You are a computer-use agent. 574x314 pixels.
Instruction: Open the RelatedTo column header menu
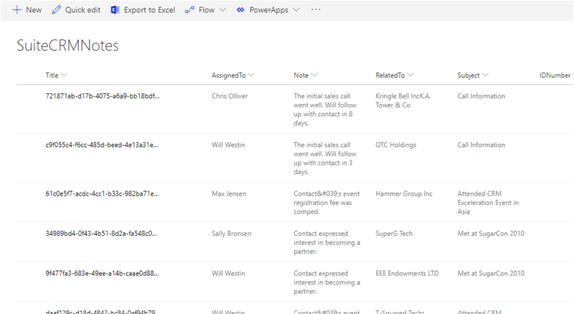tap(410, 75)
